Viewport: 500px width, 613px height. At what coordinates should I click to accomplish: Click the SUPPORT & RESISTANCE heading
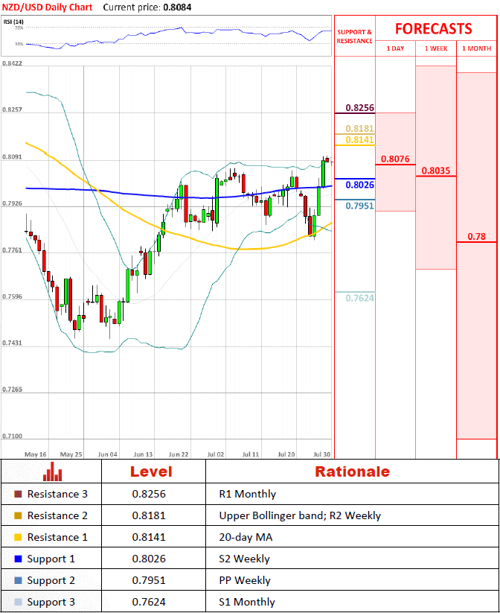pos(354,36)
